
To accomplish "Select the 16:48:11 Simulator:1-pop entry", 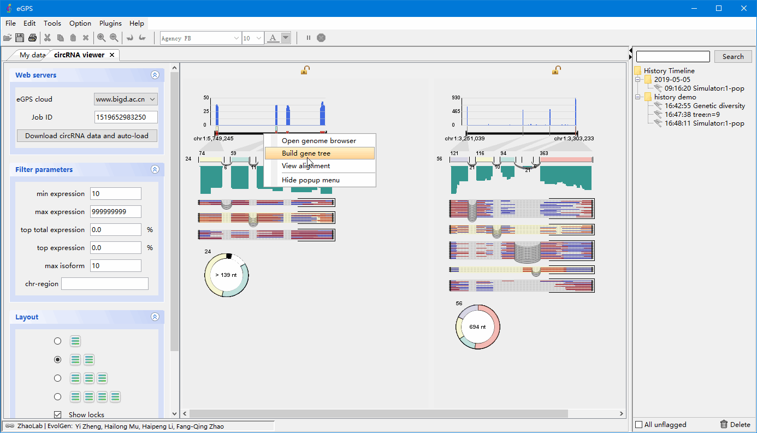I will point(704,123).
